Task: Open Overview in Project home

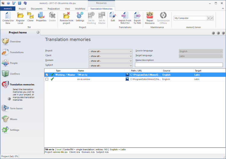Action: click(11, 41)
